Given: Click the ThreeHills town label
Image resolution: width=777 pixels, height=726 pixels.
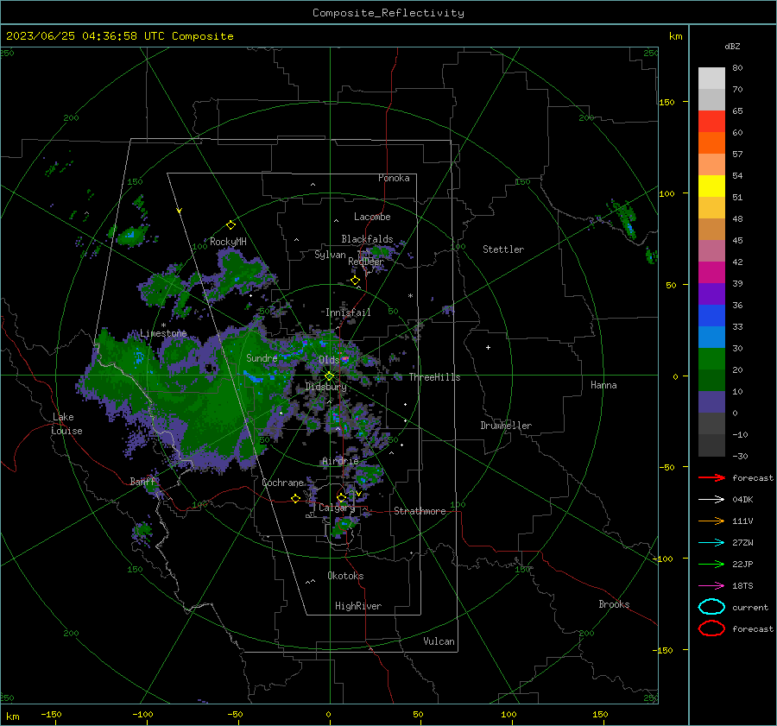Looking at the screenshot, I should pos(434,377).
